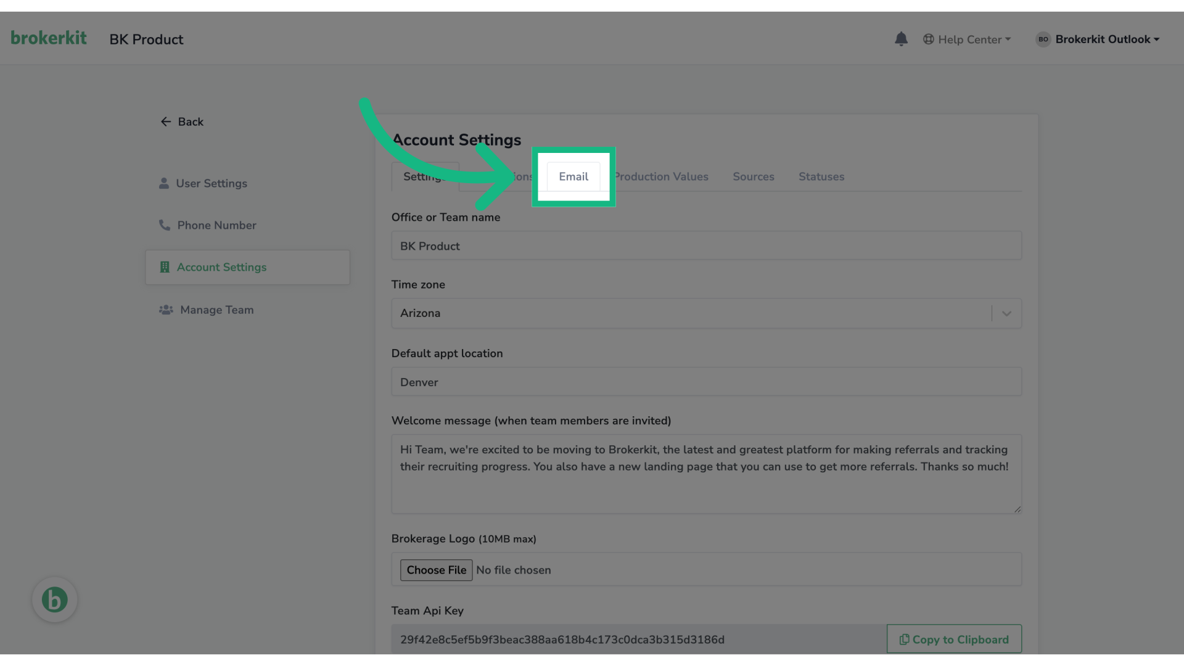Click the Help Center globe icon

928,39
